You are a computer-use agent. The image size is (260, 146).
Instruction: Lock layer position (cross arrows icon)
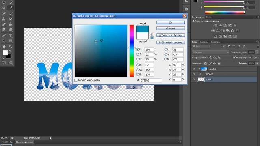point(214,63)
